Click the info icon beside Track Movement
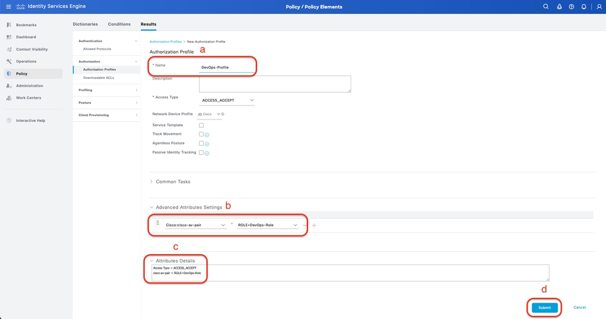The width and height of the screenshot is (606, 319). [x=207, y=135]
